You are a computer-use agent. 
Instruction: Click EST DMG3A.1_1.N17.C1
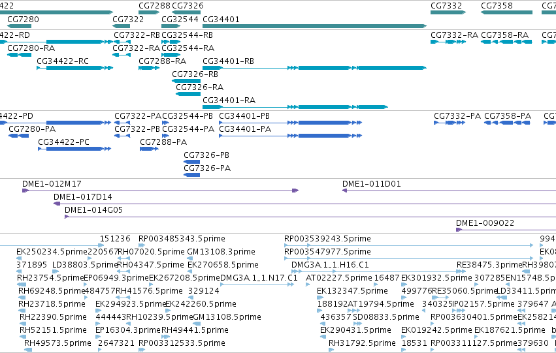(x=257, y=284)
